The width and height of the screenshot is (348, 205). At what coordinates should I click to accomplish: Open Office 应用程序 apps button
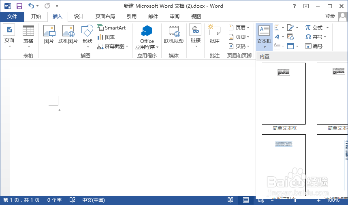[147, 37]
